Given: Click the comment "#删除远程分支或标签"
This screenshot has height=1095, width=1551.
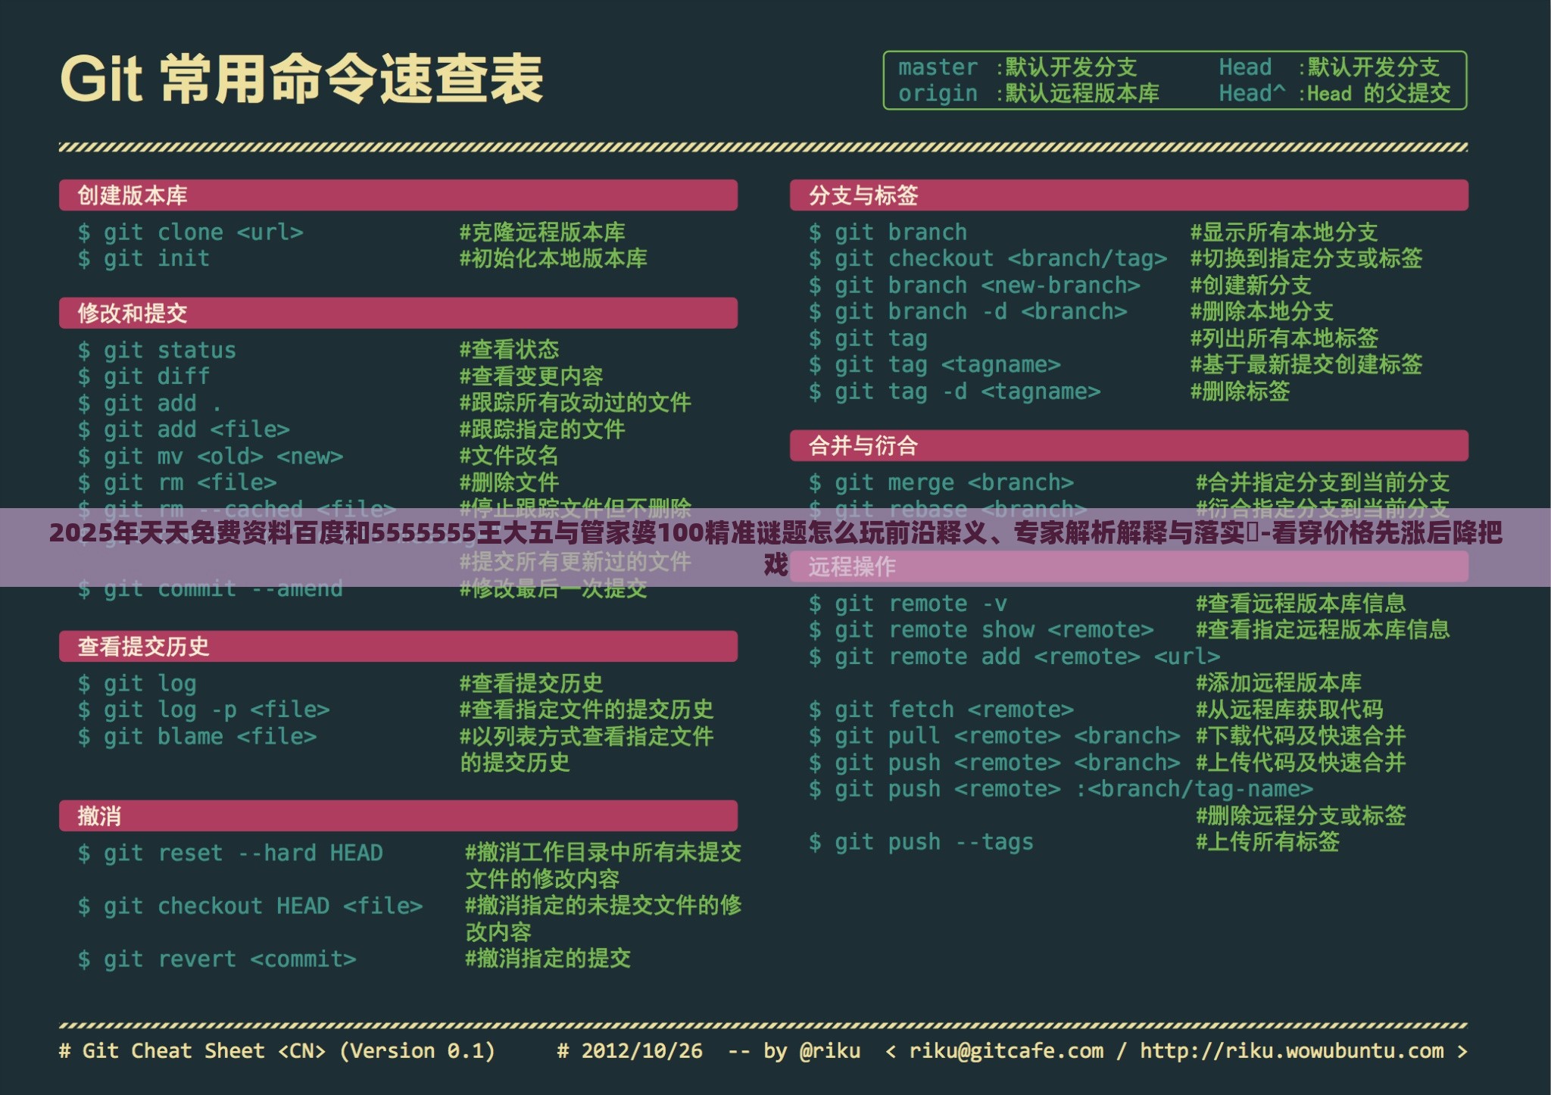Looking at the screenshot, I should tap(1301, 816).
